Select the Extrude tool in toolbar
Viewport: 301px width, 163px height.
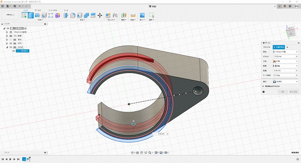click(x=31, y=15)
